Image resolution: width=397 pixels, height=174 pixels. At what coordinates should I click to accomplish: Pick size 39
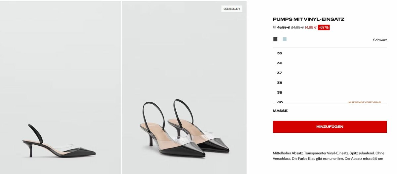pyautogui.click(x=280, y=92)
